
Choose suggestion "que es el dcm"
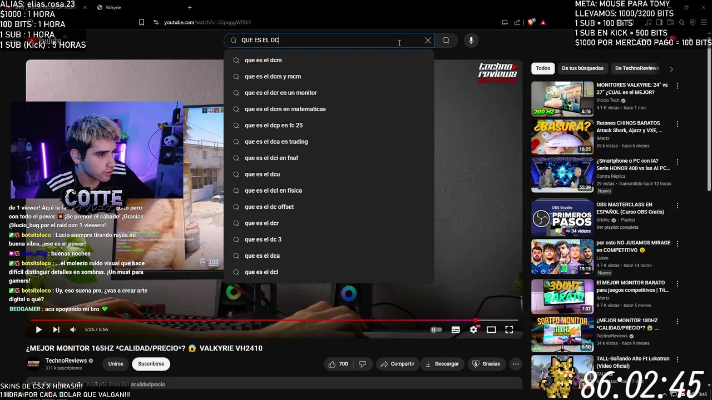[329, 60]
